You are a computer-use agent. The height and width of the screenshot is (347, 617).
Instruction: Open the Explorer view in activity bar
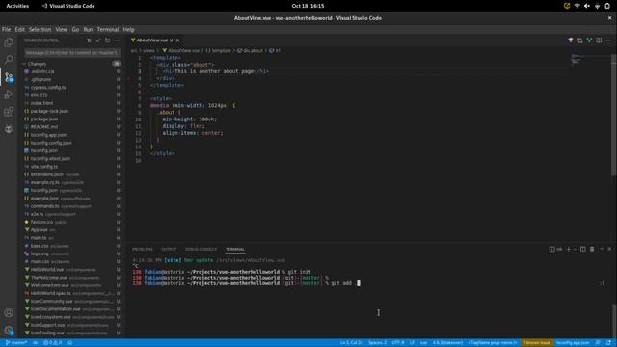click(9, 42)
